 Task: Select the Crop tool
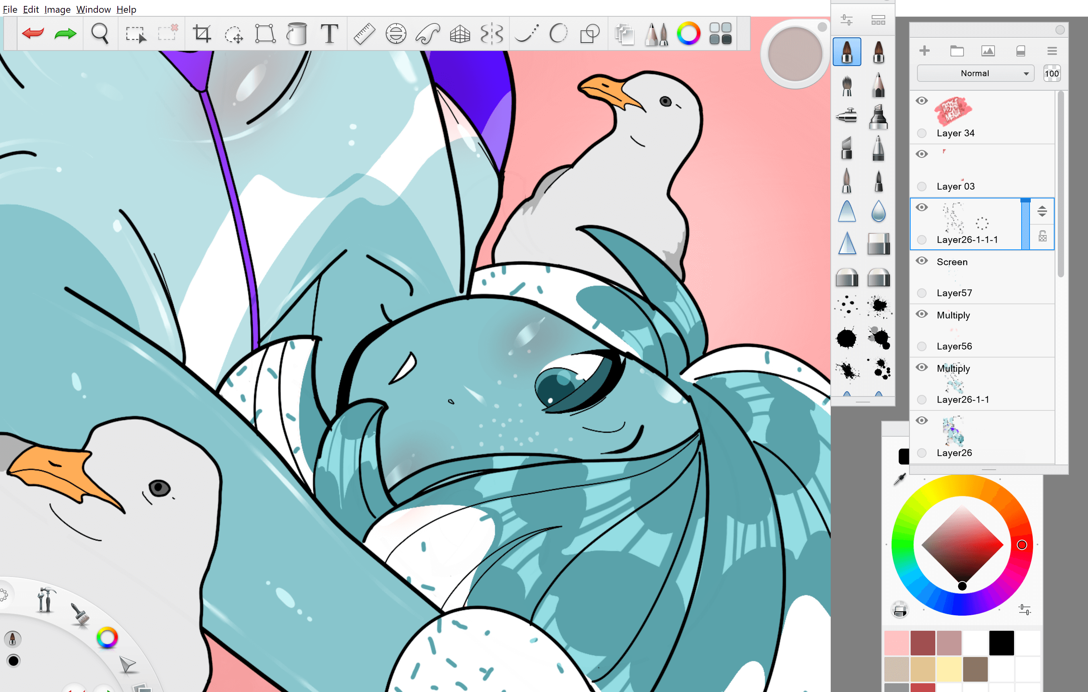[202, 33]
